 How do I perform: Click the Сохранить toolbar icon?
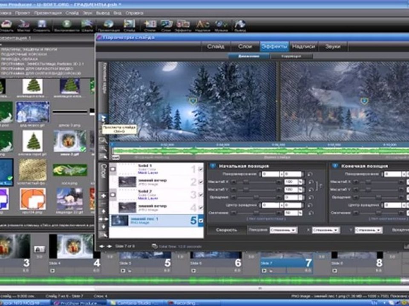[x=41, y=25]
